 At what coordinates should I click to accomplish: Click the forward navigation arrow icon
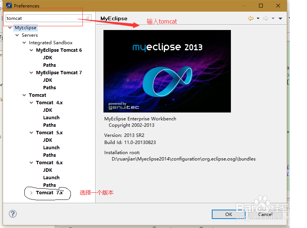[x=266, y=18]
